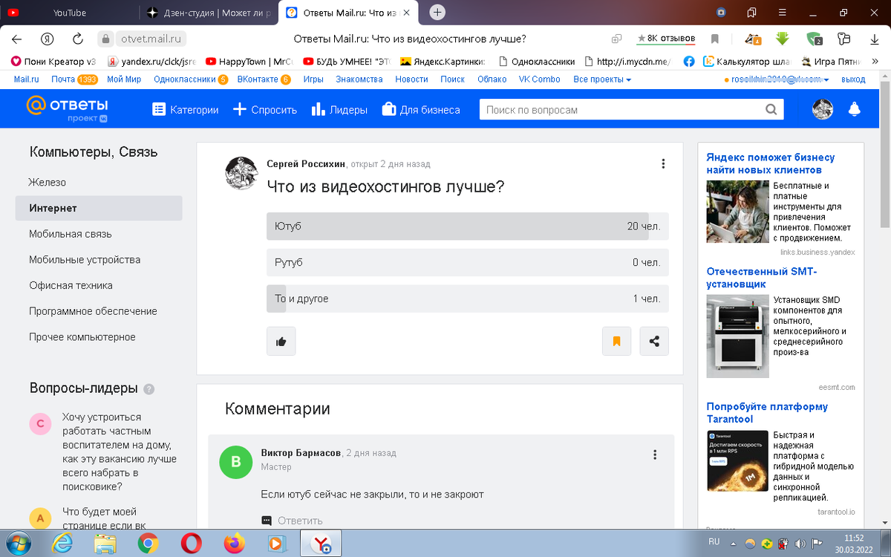
Task: Select Программное обеспечение category
Action: [93, 311]
